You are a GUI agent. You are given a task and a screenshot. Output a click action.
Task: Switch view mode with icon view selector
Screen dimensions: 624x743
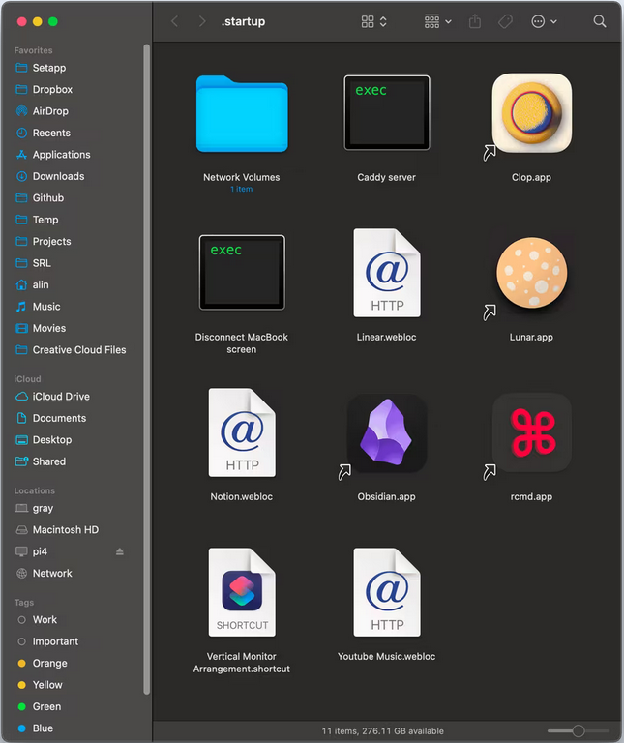tap(373, 21)
